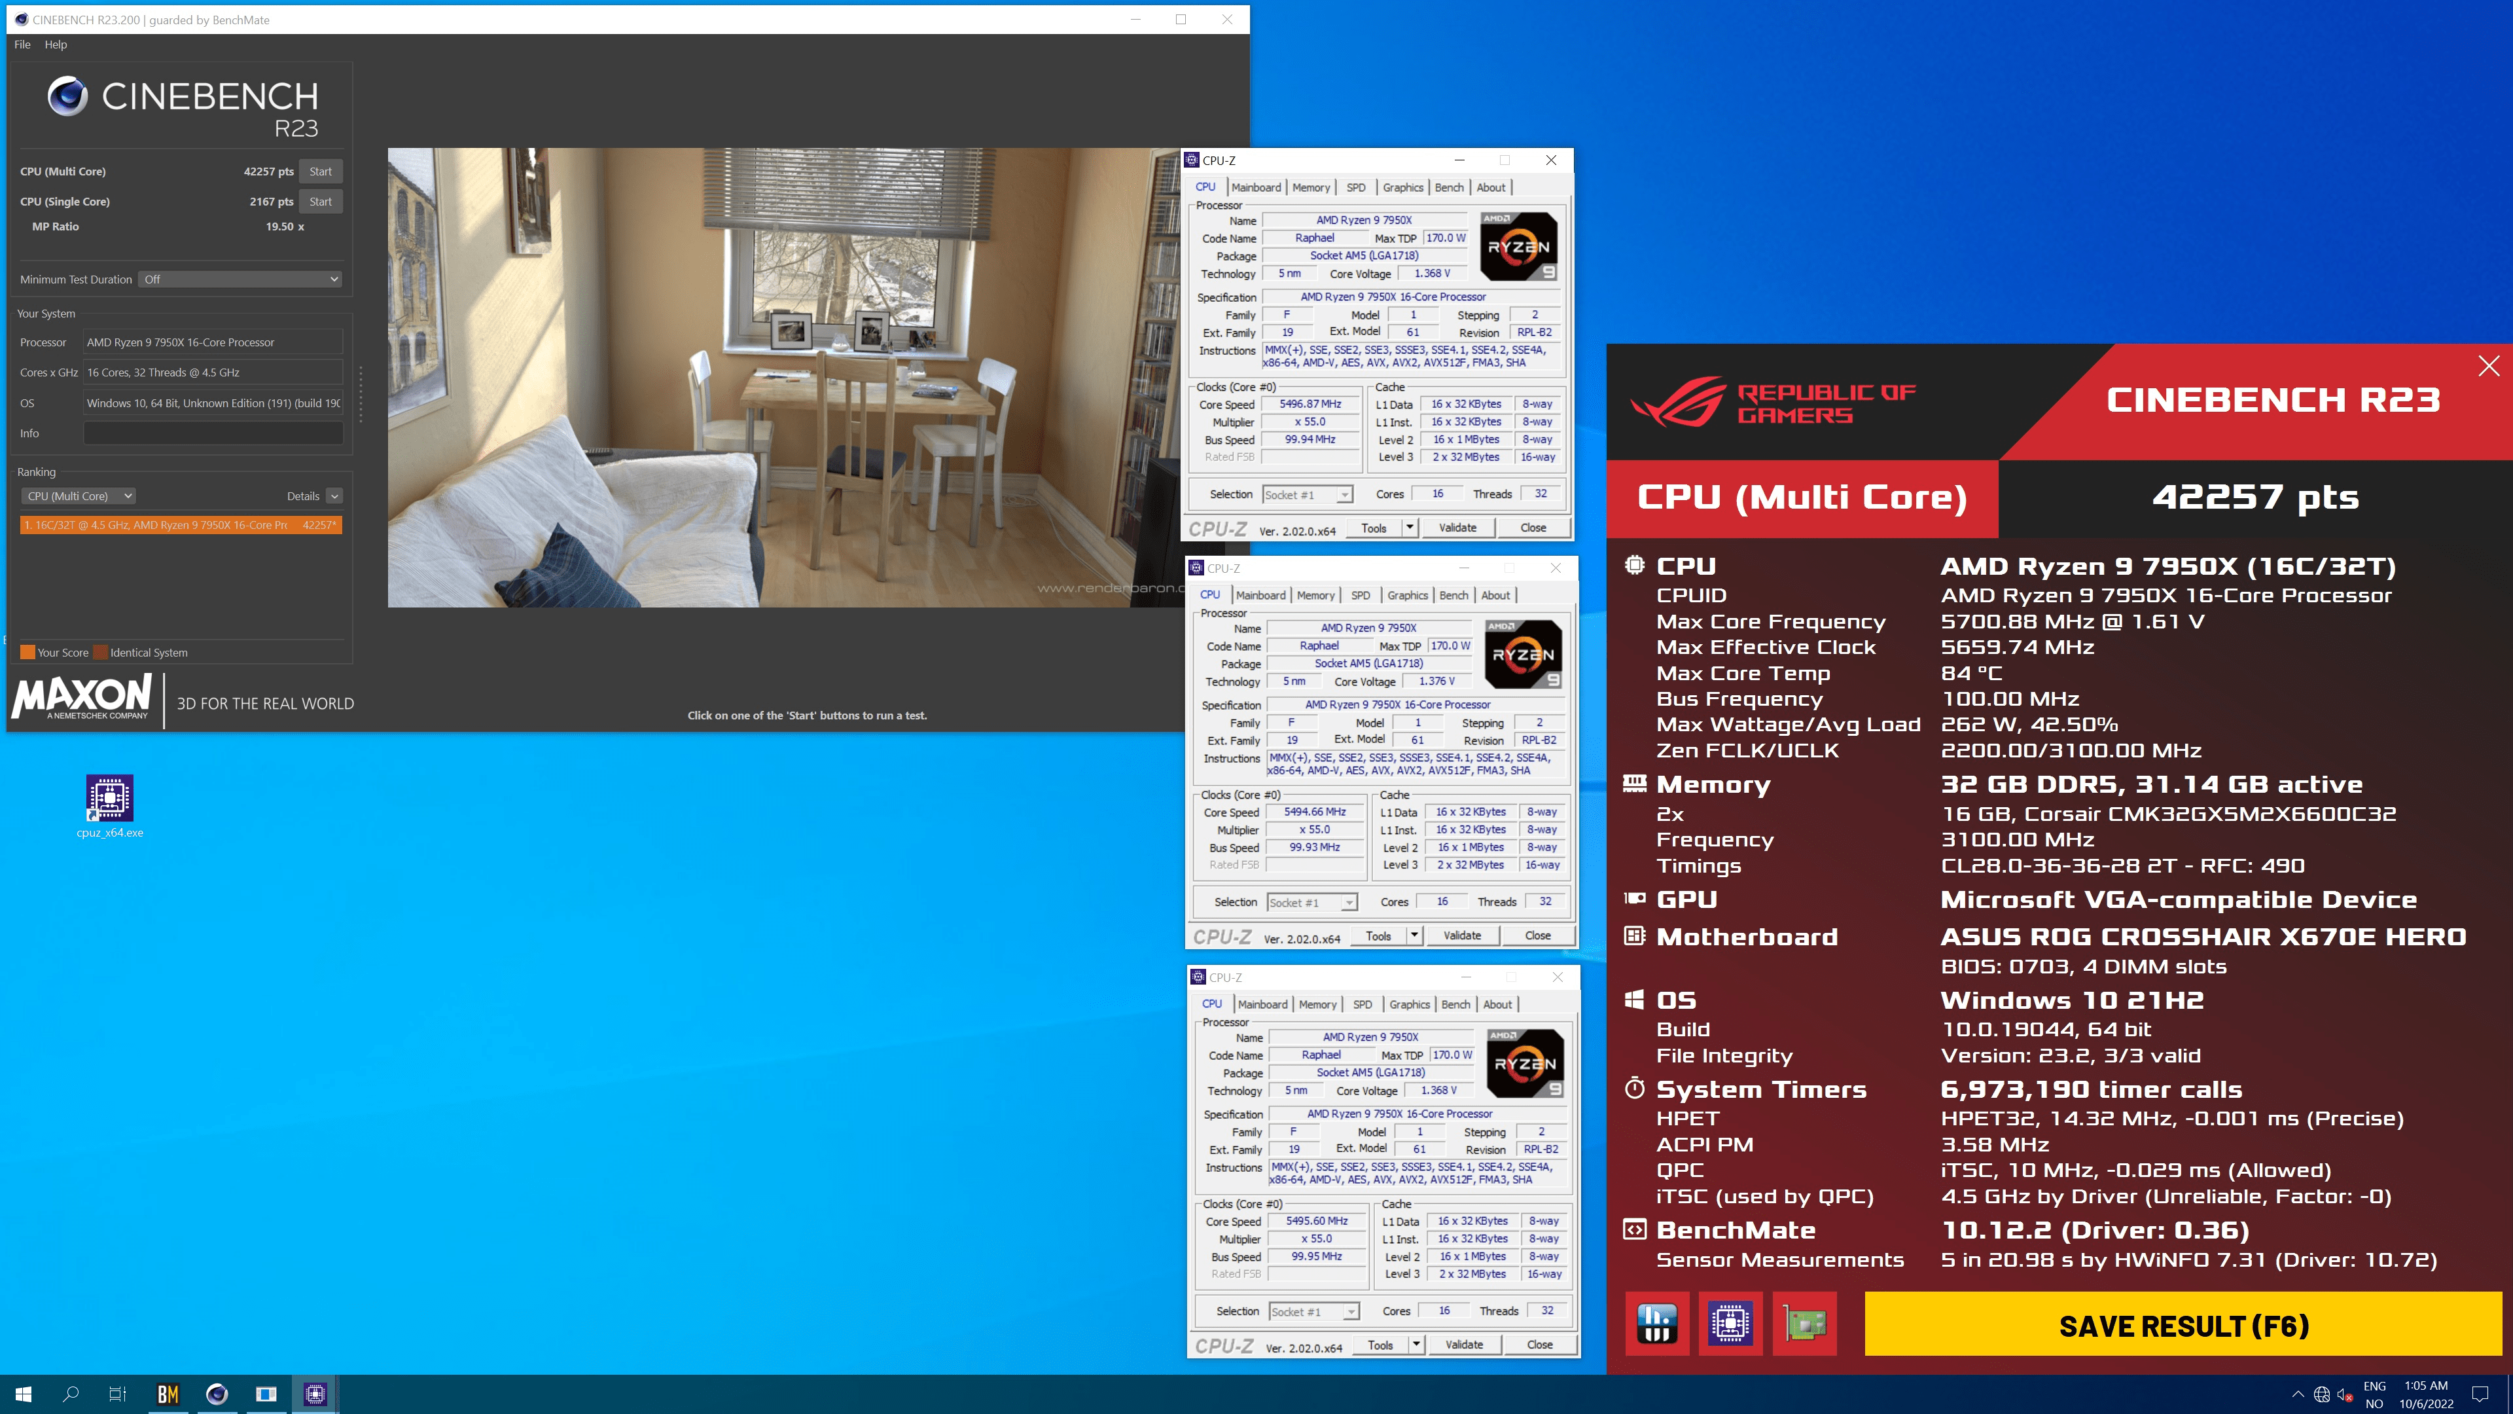Expand the Minimum Test Duration dropdown
Screen dimensions: 2513x1414
pos(240,279)
